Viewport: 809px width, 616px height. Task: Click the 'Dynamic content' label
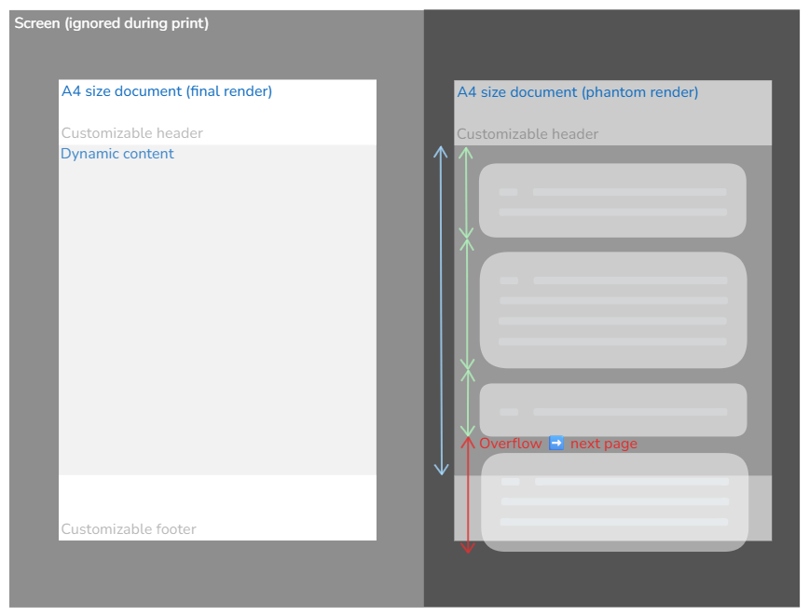coord(117,153)
